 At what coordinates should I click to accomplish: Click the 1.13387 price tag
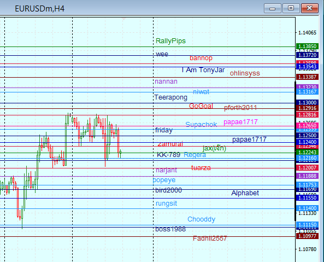coord(307,77)
